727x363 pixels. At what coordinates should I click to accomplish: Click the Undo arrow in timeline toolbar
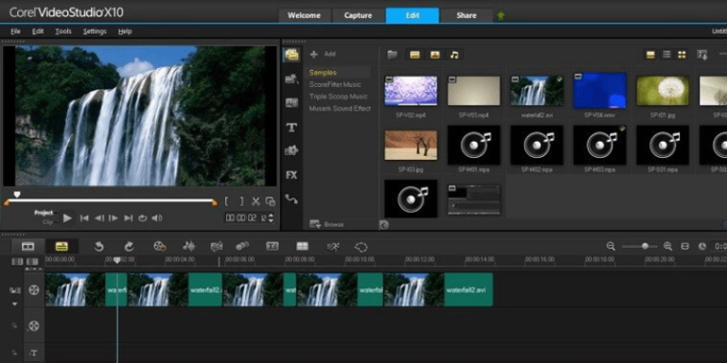(x=98, y=247)
